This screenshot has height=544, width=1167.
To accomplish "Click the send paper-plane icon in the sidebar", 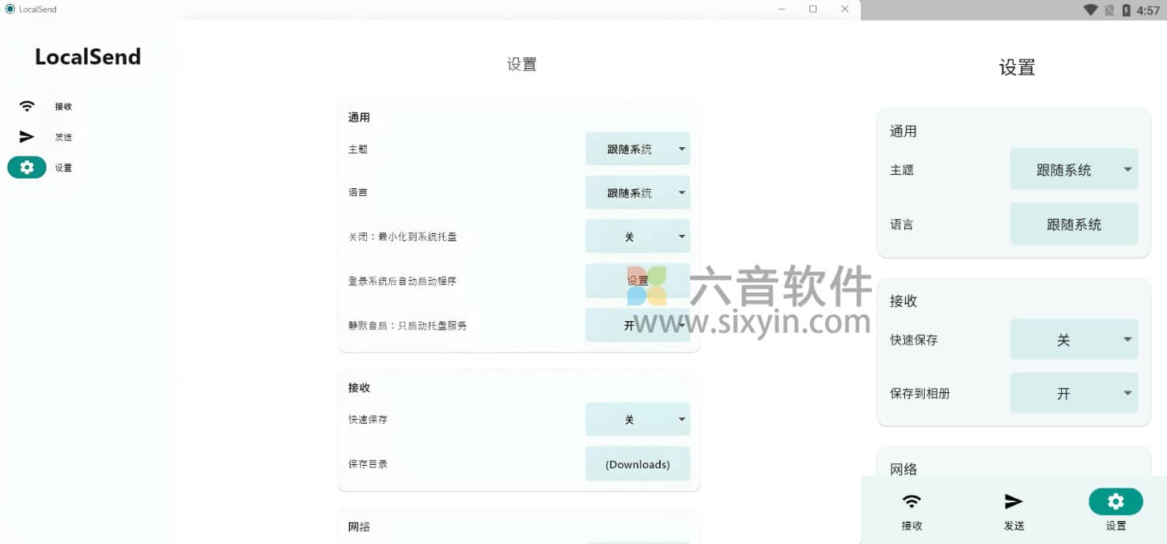I will click(26, 136).
